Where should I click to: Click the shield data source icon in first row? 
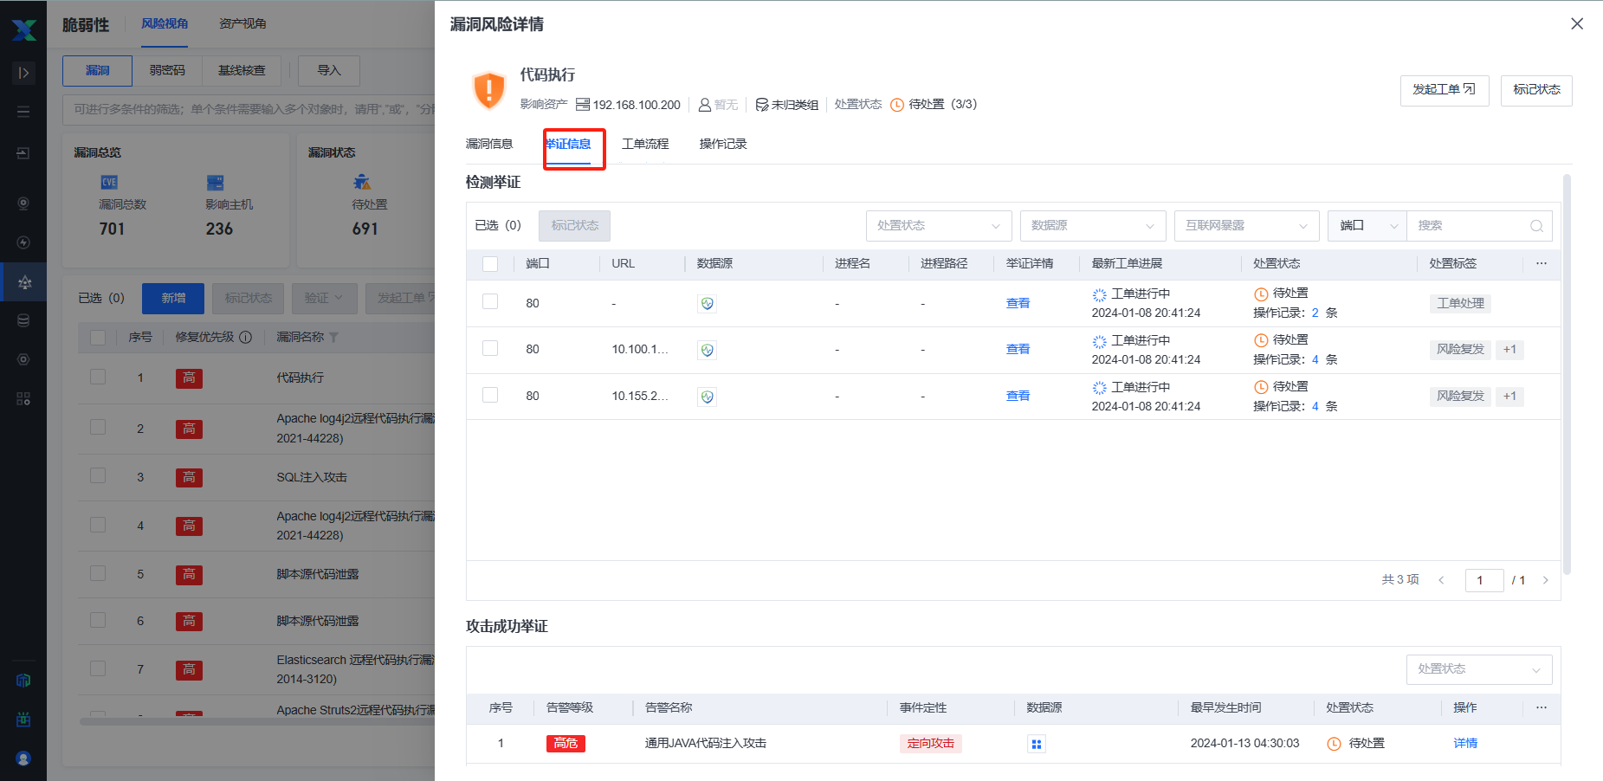point(707,304)
